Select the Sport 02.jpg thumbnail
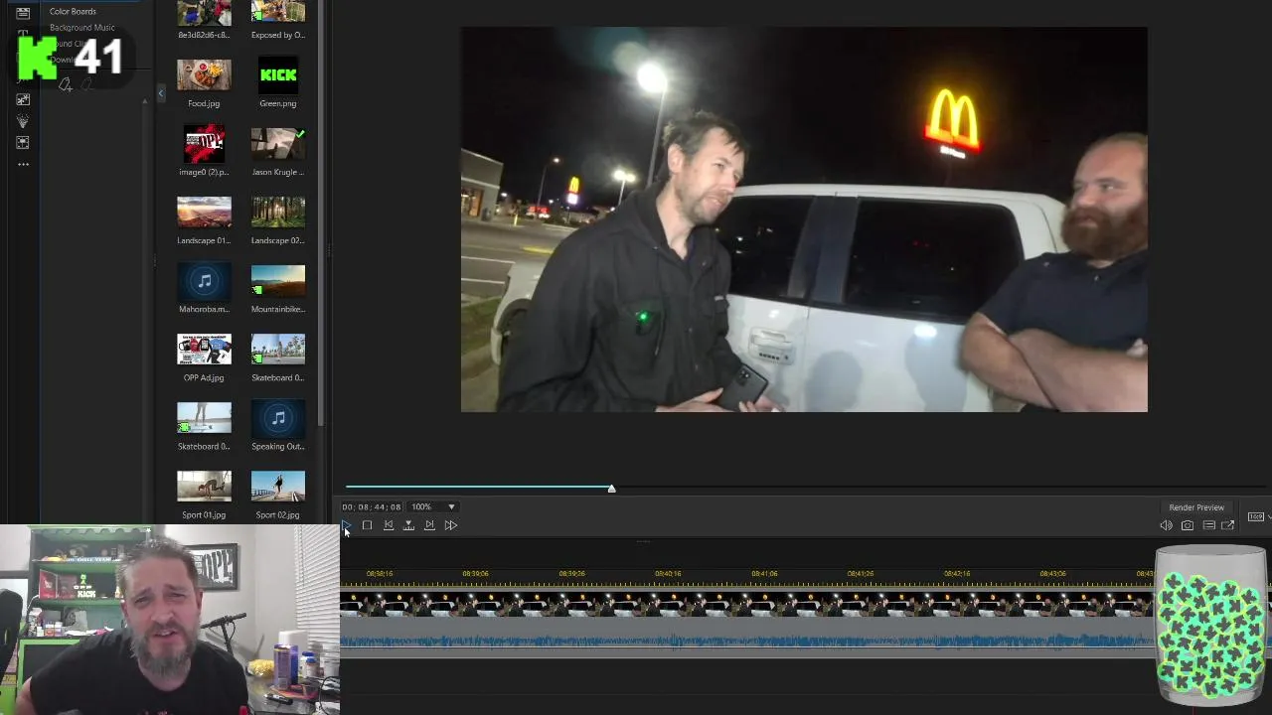The width and height of the screenshot is (1272, 715). [x=278, y=488]
